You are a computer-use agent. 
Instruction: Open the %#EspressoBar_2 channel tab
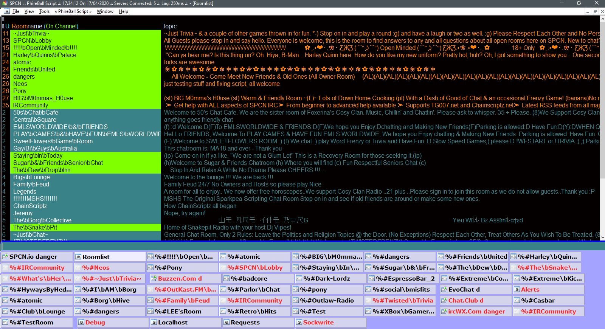[403, 279]
